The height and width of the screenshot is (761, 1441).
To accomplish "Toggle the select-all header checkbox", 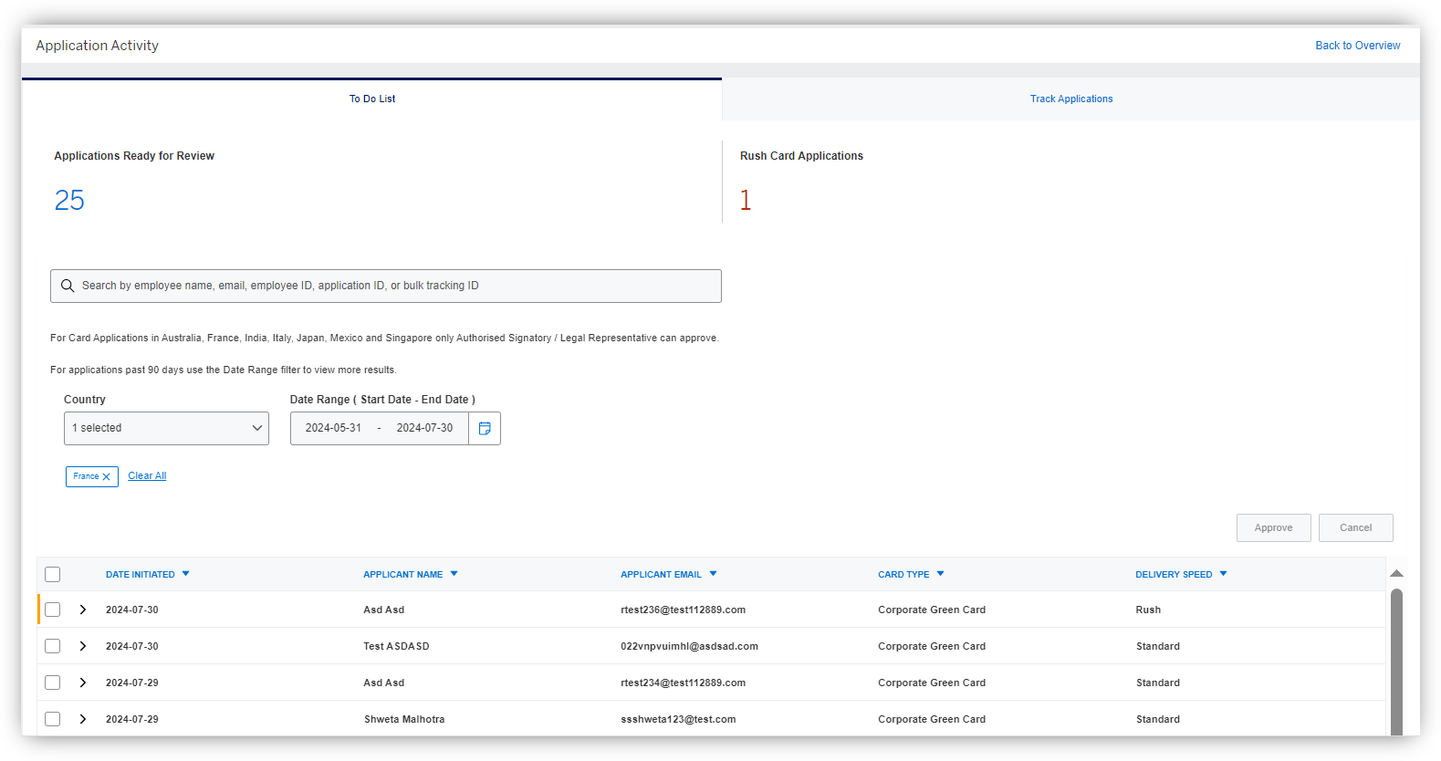I will (x=53, y=575).
